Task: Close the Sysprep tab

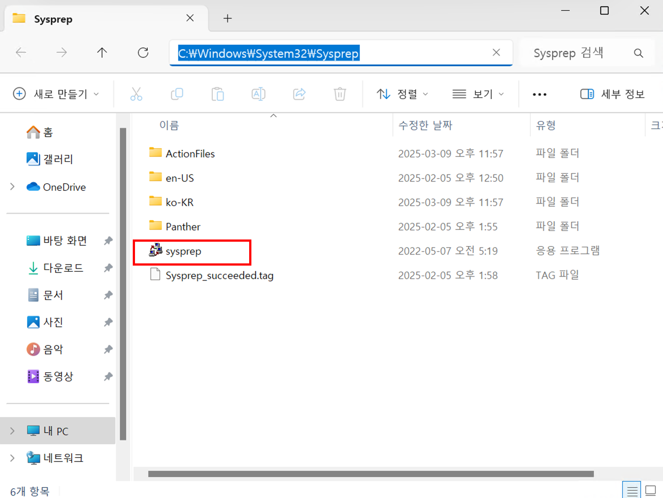Action: 190,18
